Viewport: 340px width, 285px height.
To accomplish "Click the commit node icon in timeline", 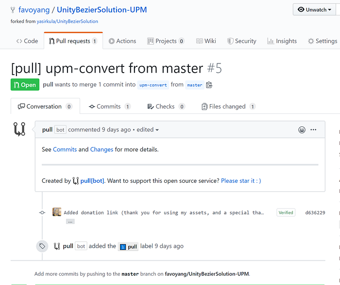I will point(42,213).
